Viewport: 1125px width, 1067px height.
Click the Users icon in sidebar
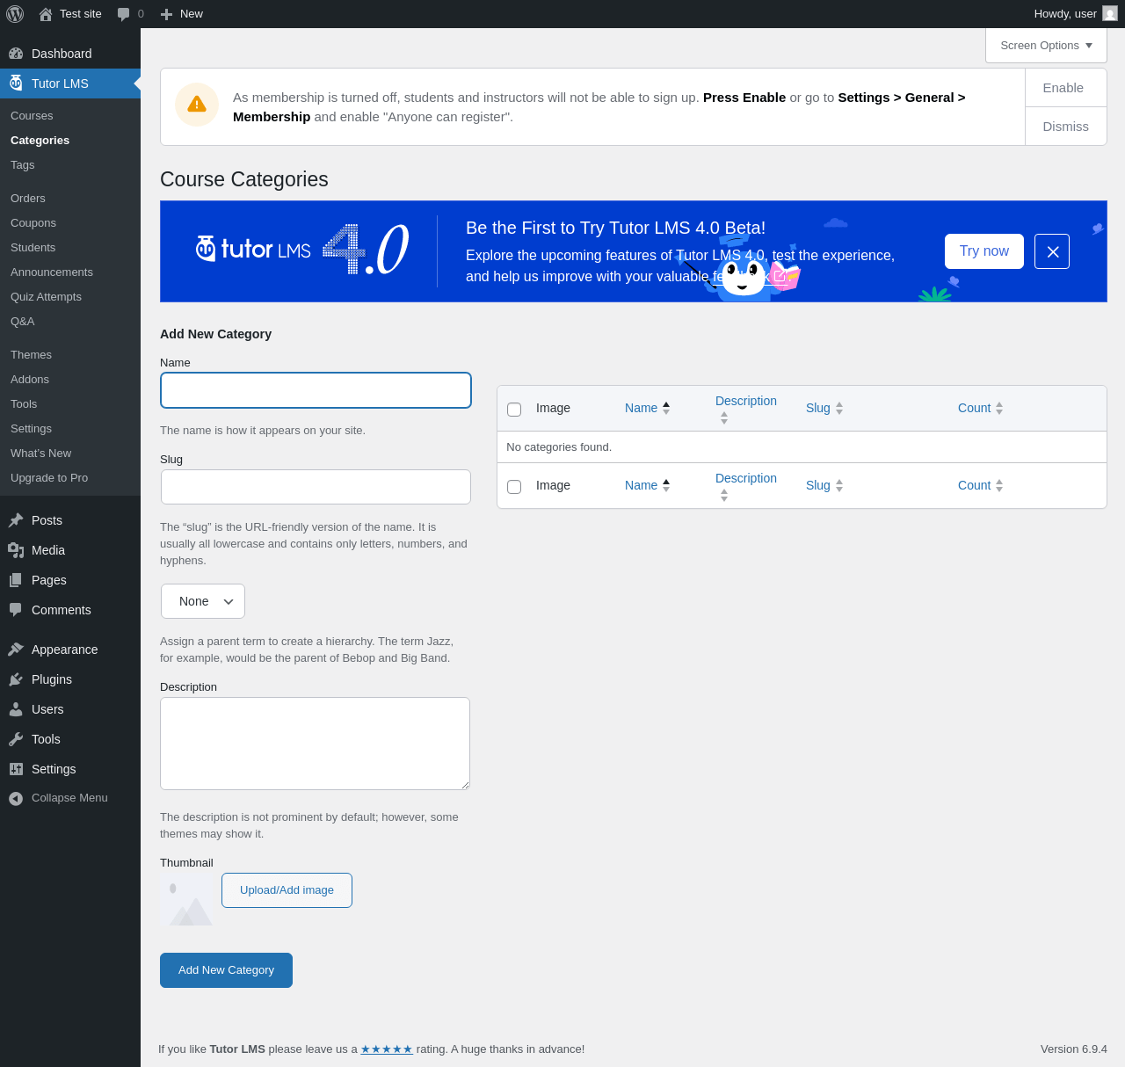point(16,709)
